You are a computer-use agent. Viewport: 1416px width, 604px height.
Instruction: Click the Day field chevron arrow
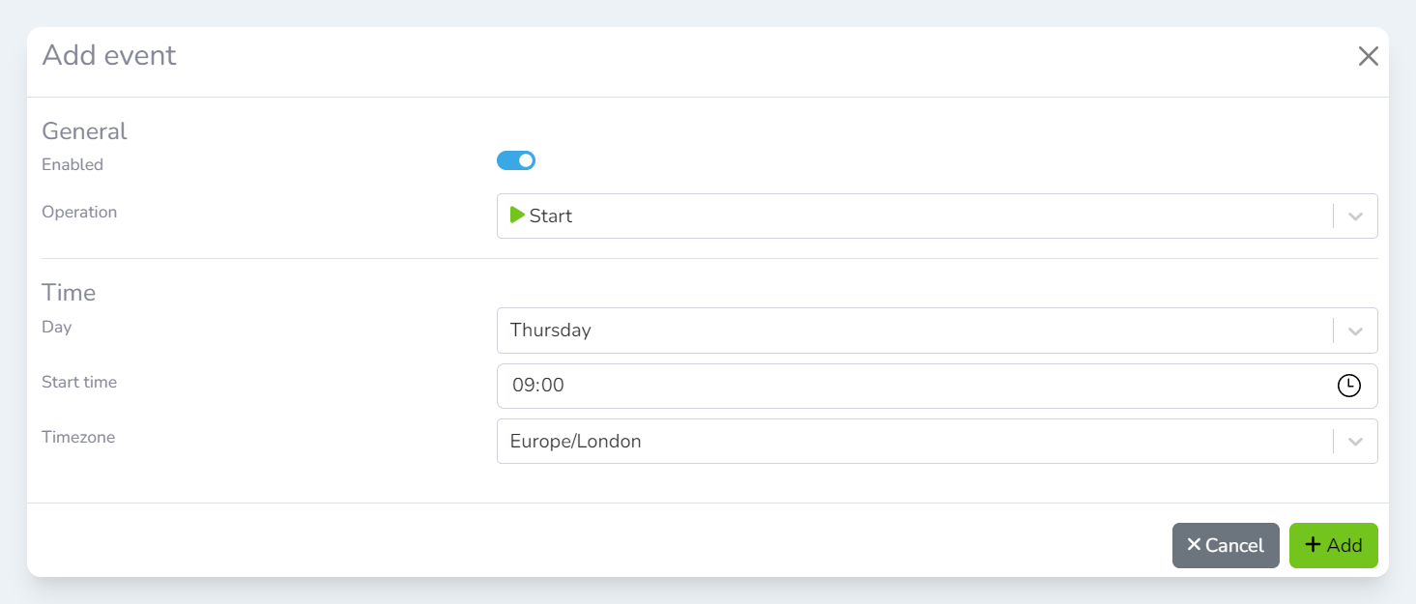tap(1355, 331)
